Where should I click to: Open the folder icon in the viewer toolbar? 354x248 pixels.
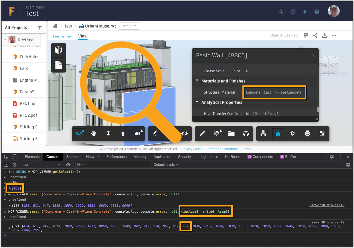[x=231, y=133]
